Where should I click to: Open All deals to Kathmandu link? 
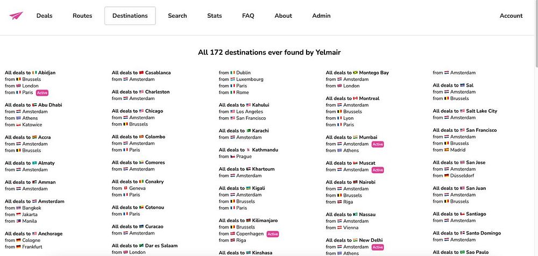248,150
